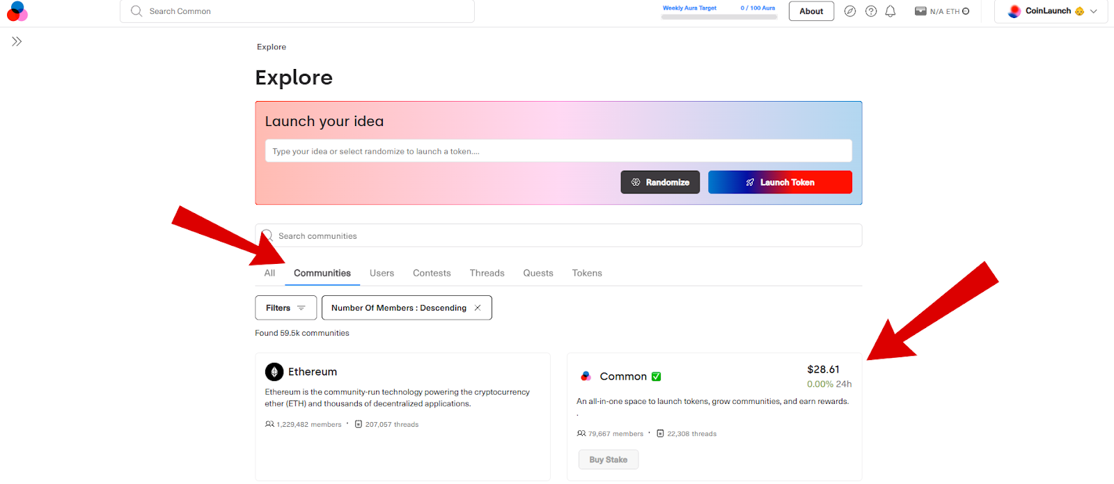Switch to the Users tab

click(382, 273)
